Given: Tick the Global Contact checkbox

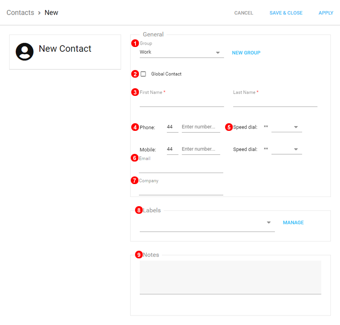Looking at the screenshot, I should [x=143, y=74].
